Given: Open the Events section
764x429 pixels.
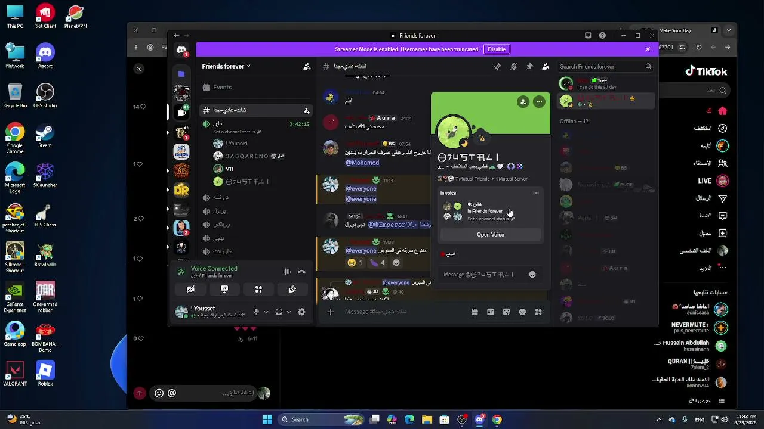Looking at the screenshot, I should tap(255, 87).
